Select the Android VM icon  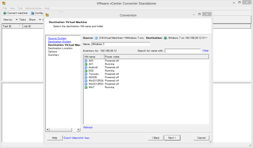86,67
